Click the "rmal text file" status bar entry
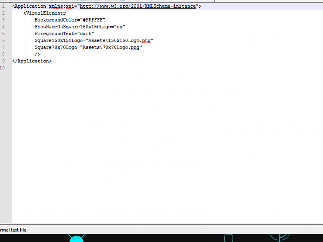 pos(13,230)
